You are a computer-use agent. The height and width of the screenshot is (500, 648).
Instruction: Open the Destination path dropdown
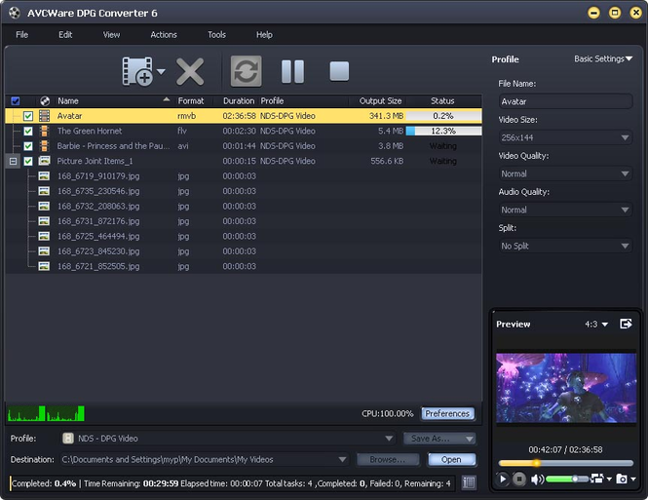pos(342,459)
